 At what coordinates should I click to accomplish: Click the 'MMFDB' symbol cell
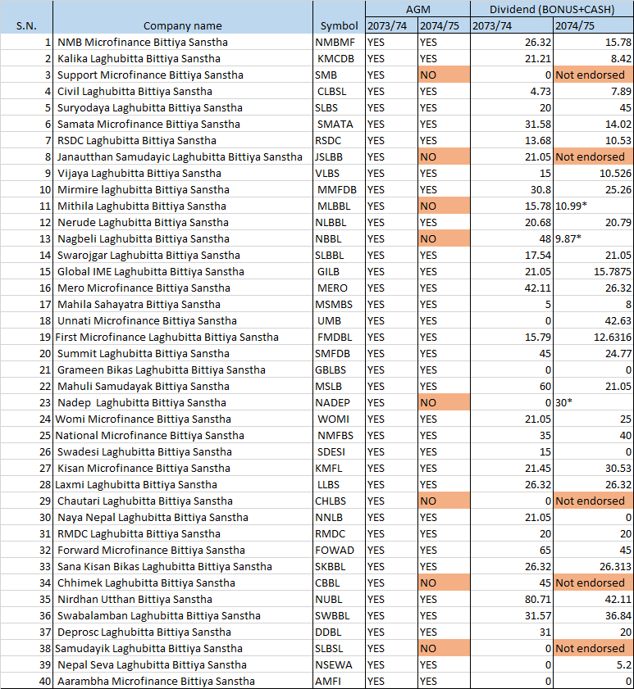click(339, 190)
